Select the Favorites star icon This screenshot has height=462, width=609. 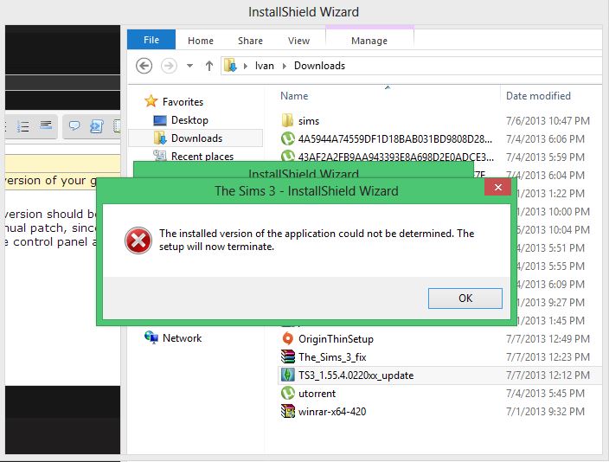coord(151,101)
